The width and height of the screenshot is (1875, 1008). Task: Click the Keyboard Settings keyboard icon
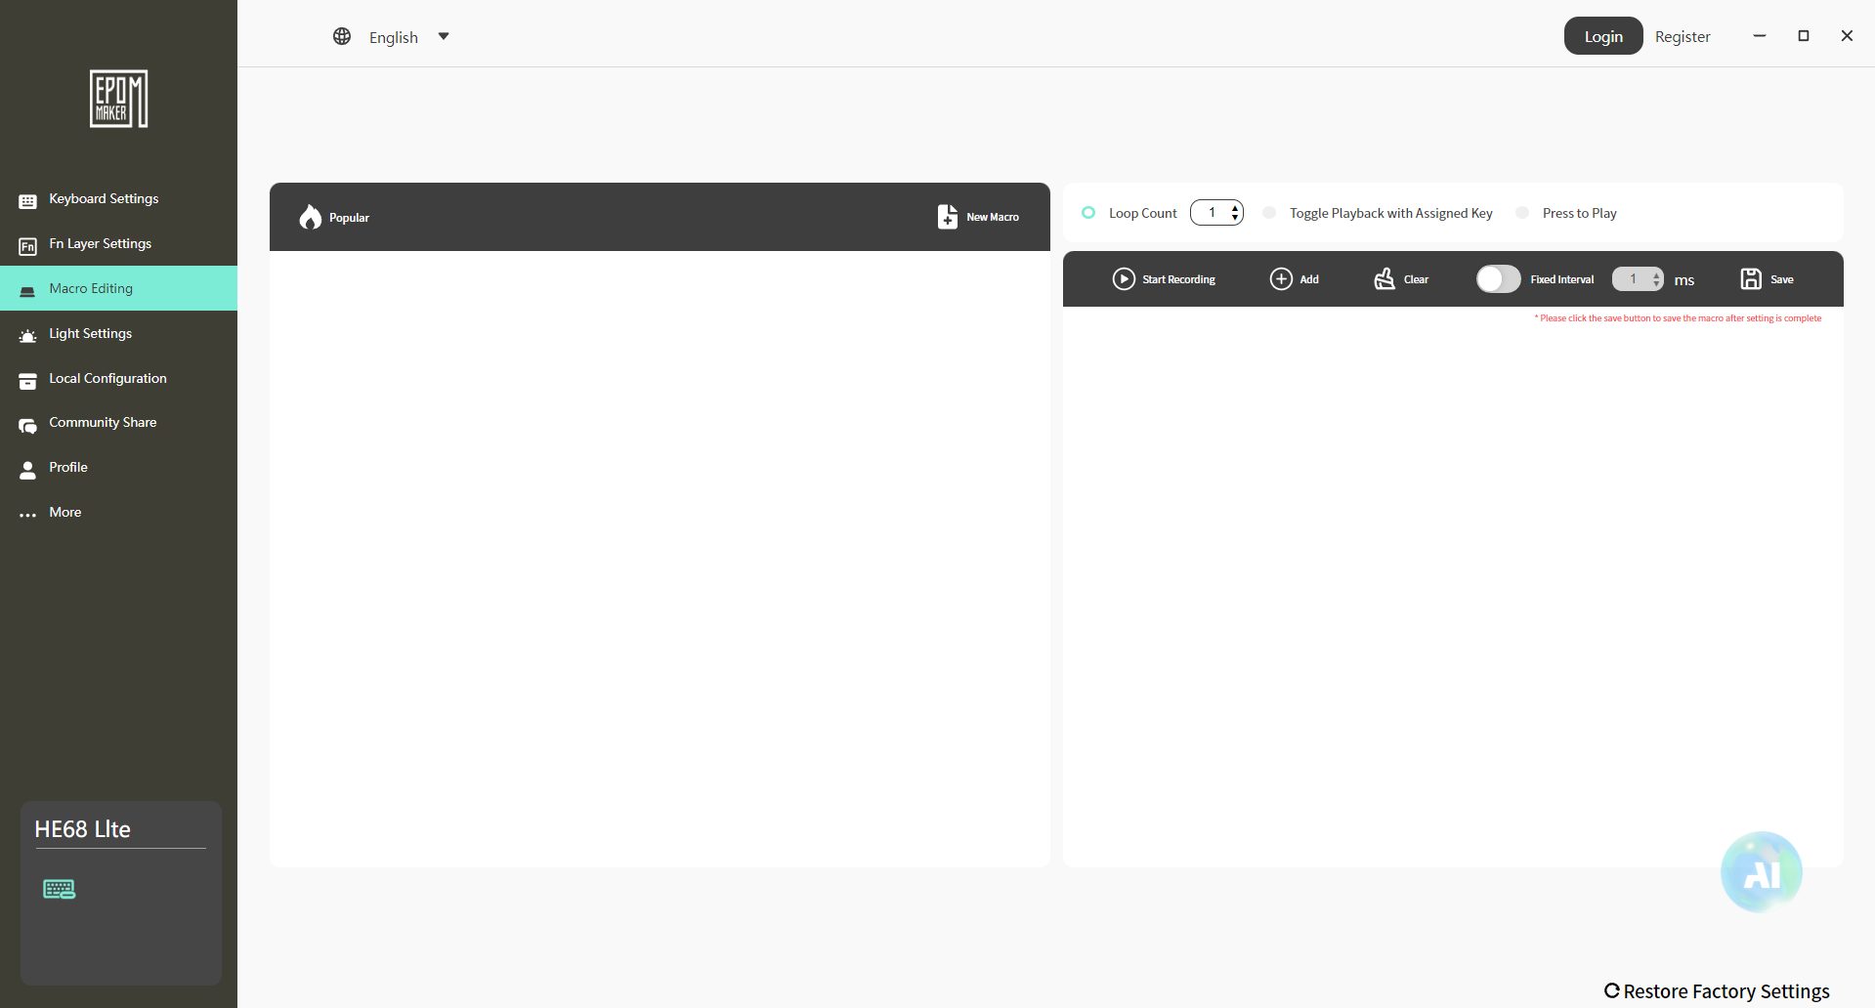click(x=27, y=201)
